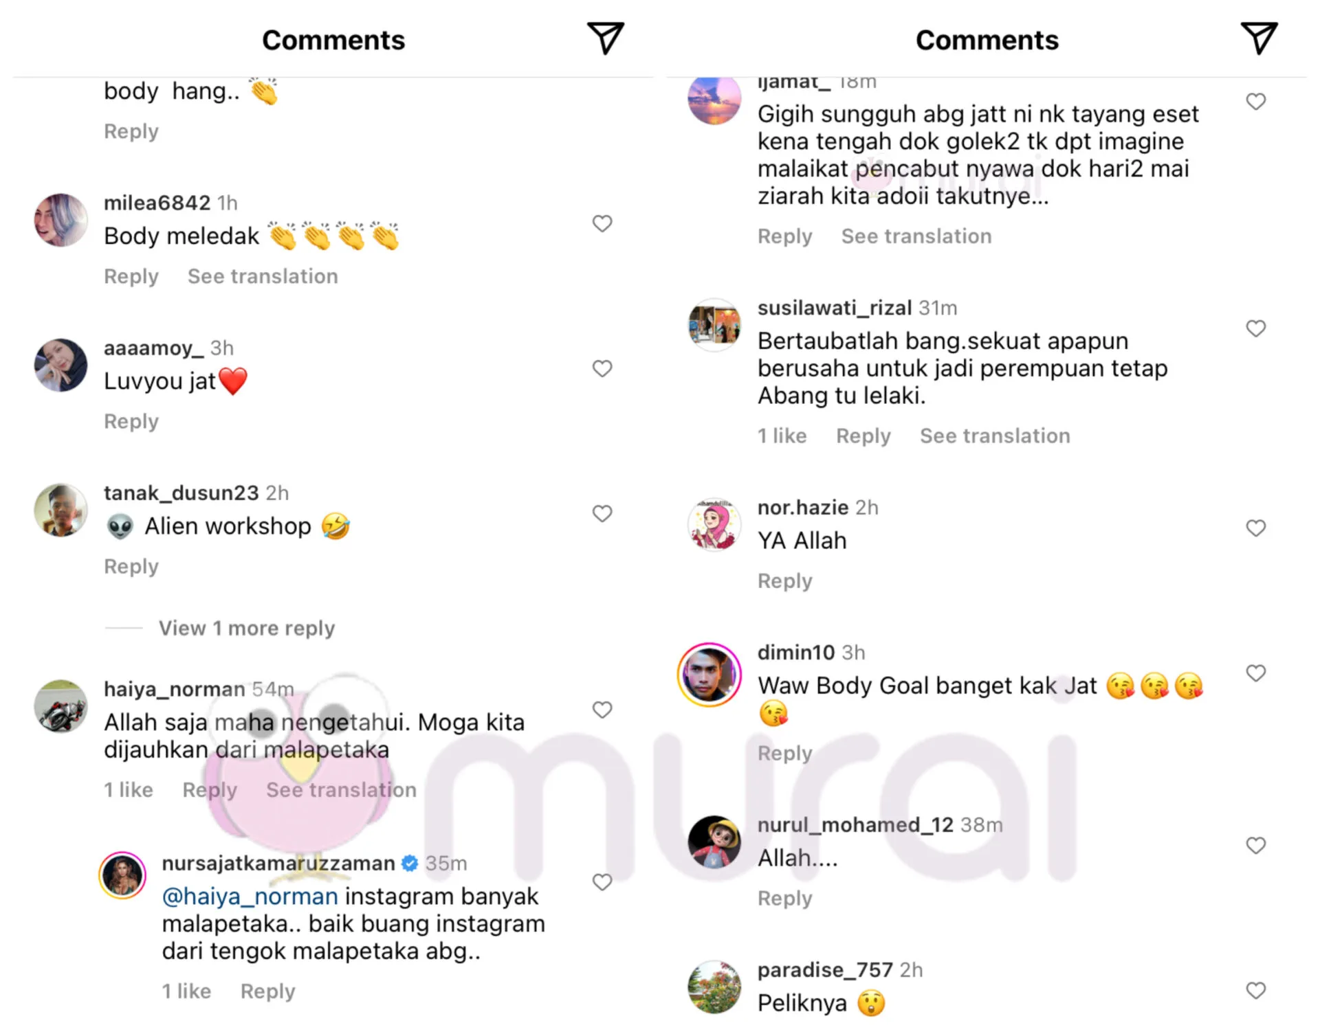Tap the send icon in left Comments header
This screenshot has height=1025, width=1320.
pyautogui.click(x=605, y=38)
